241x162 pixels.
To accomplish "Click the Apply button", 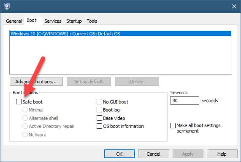I will (188, 154).
